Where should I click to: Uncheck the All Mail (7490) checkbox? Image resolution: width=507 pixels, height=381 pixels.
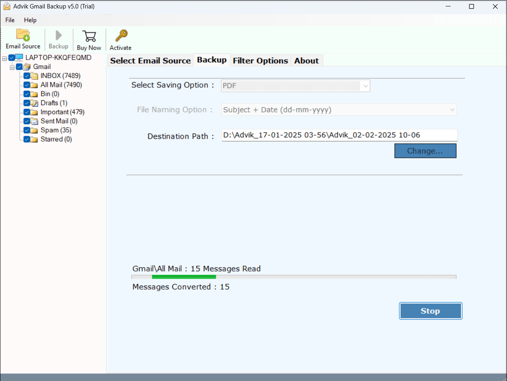point(27,85)
